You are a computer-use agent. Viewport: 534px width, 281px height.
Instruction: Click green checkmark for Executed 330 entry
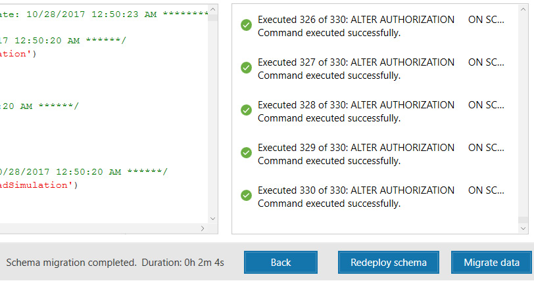click(x=247, y=195)
